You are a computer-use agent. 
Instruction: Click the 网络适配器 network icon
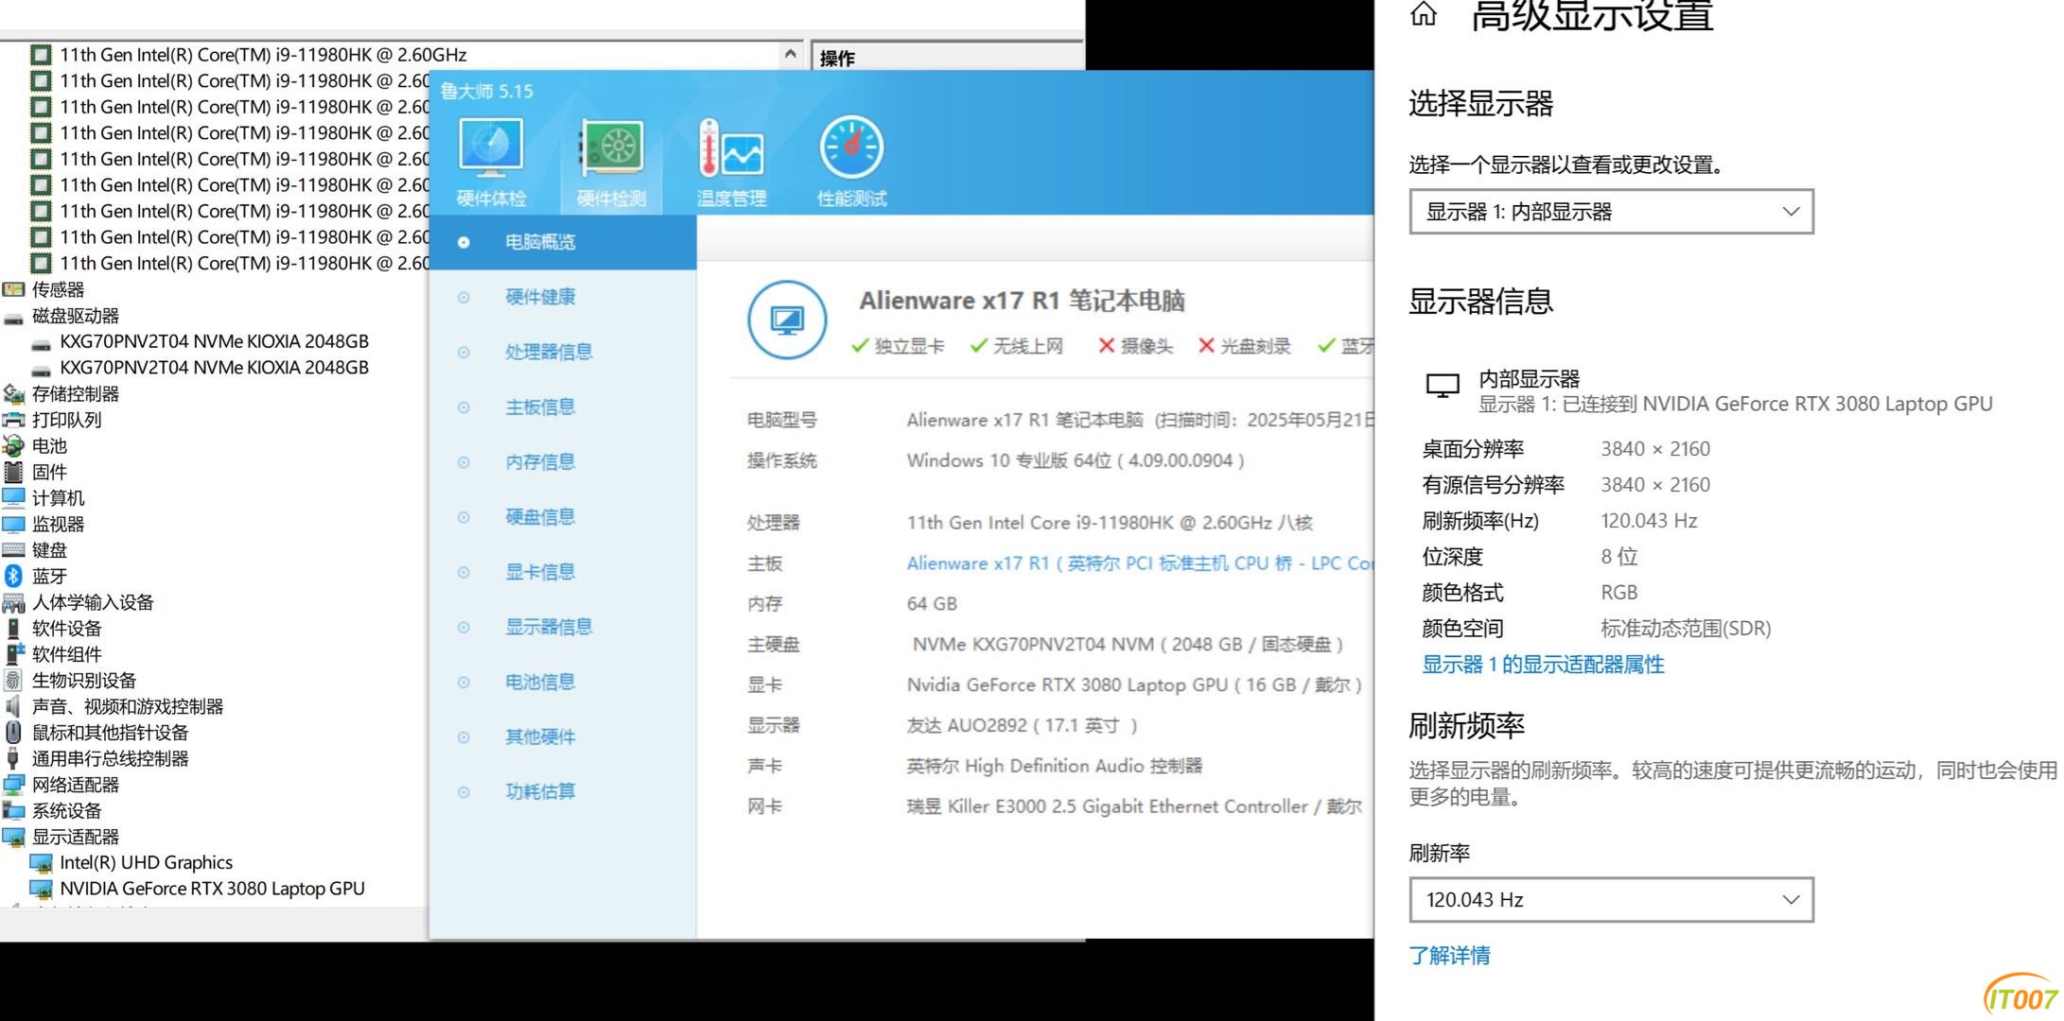pyautogui.click(x=13, y=785)
